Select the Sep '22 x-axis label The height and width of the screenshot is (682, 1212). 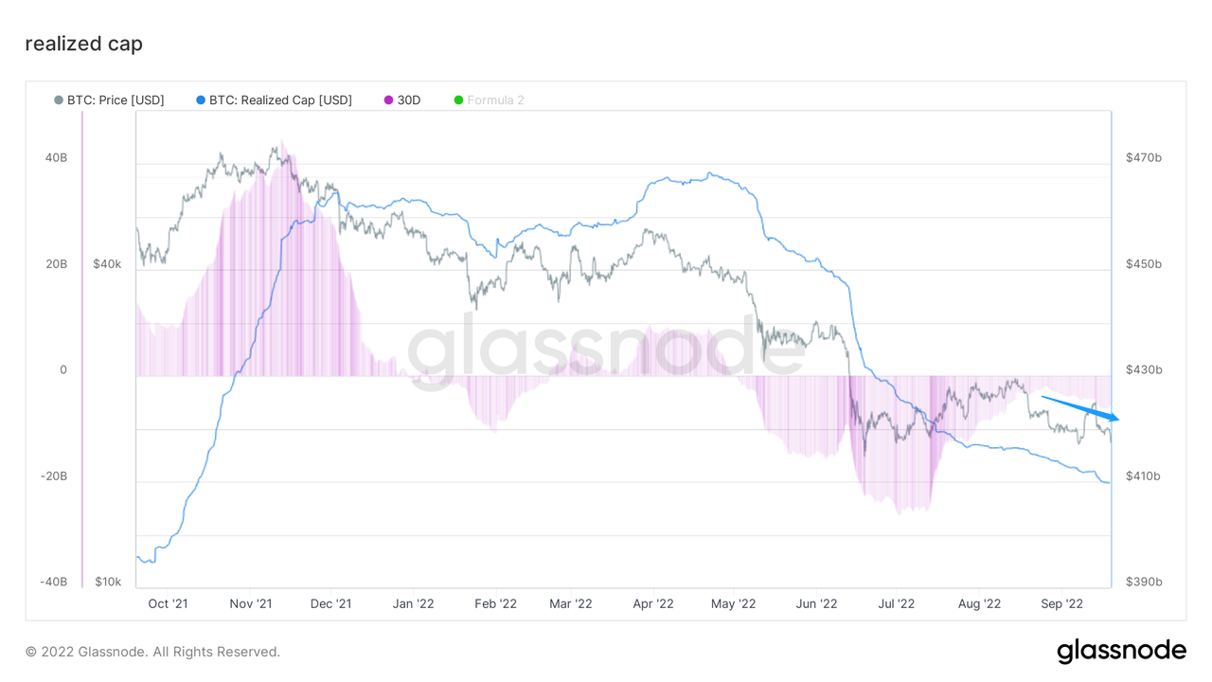[1061, 603]
